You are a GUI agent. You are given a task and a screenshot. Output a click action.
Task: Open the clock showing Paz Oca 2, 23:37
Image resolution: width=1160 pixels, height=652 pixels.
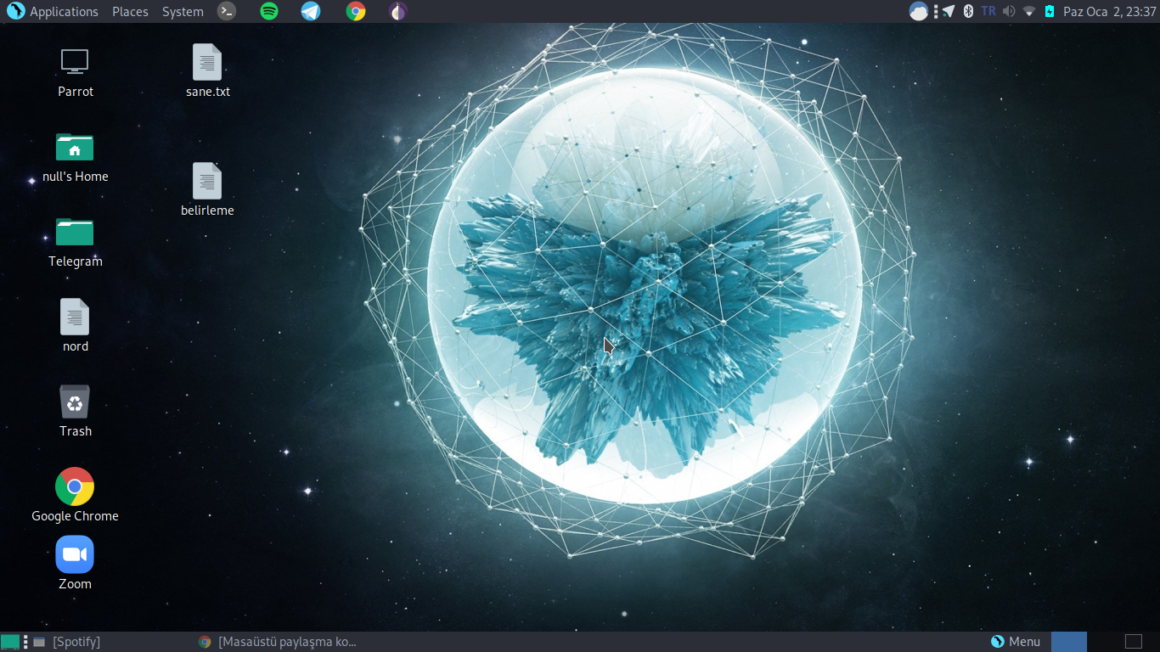[x=1110, y=11]
